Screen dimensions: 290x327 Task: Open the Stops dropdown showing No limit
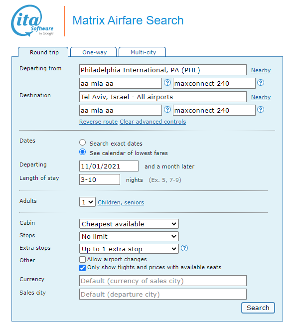[x=129, y=236]
